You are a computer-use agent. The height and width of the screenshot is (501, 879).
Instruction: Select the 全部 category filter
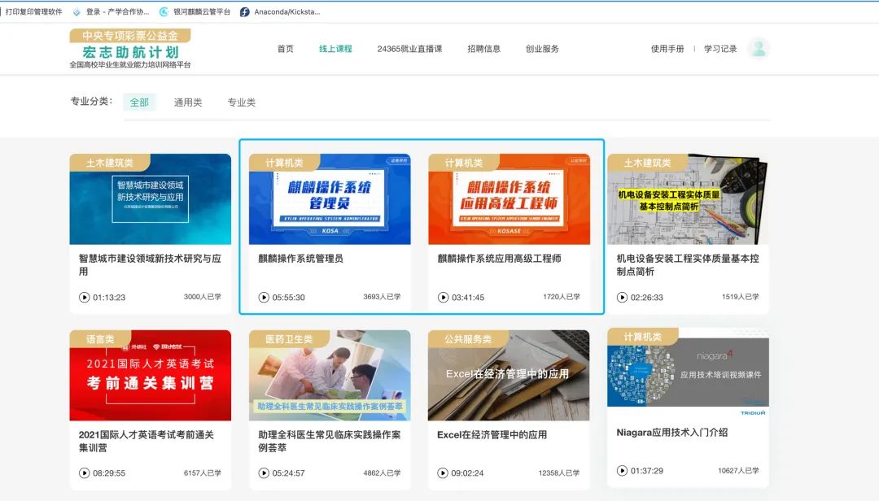(139, 102)
